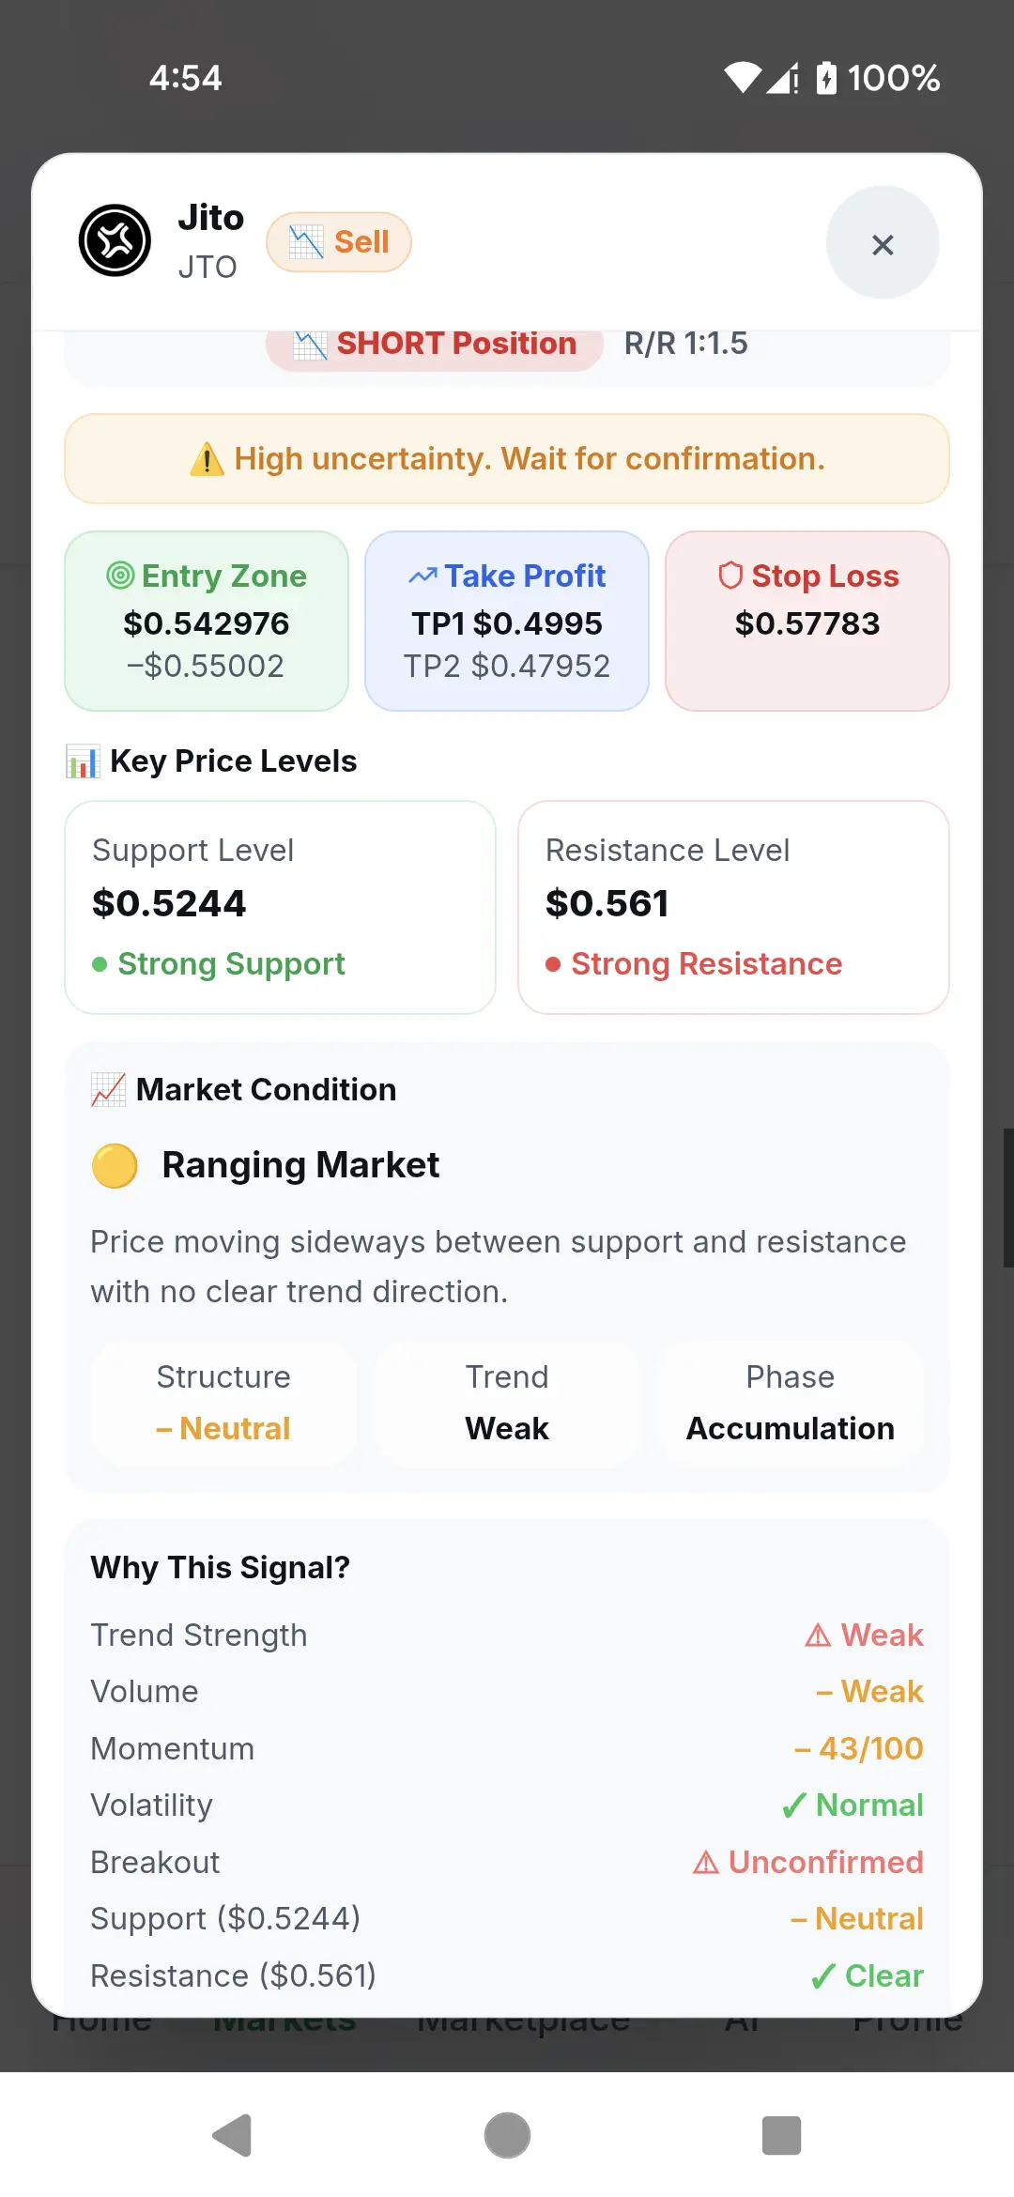Tap the SHORT Position chart icon
Viewport: 1014px width, 2197px height.
pos(310,345)
